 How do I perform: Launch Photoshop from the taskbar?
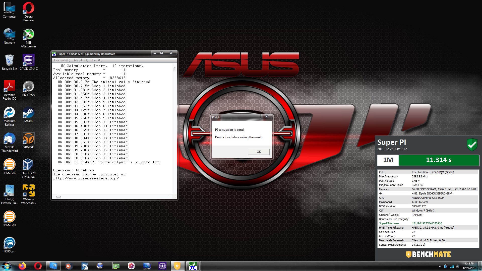(85, 266)
